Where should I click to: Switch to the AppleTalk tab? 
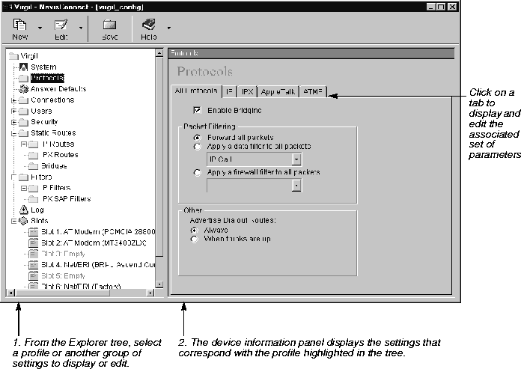coord(277,91)
